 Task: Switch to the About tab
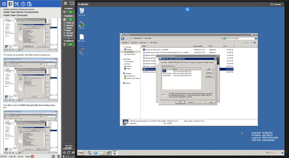coord(211,62)
